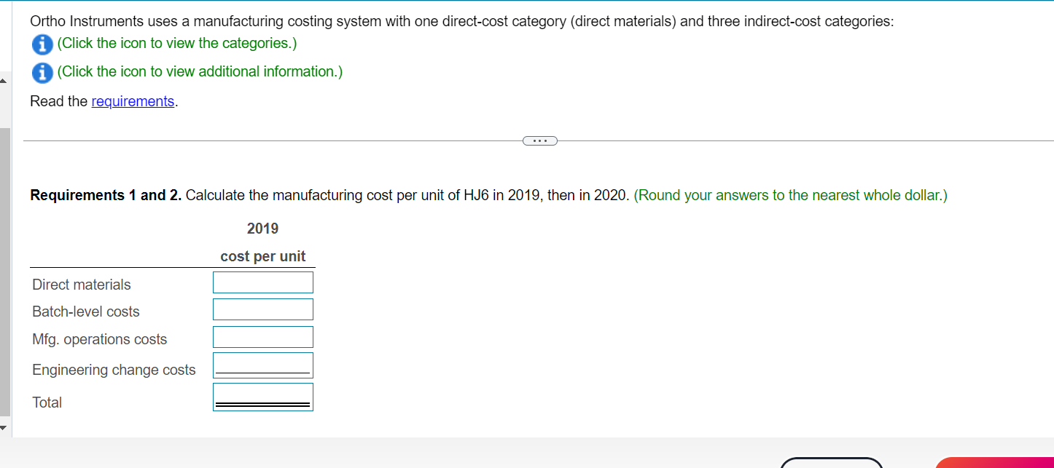This screenshot has height=468, width=1054.
Task: Expand content using the divider ellipsis control
Action: (539, 140)
